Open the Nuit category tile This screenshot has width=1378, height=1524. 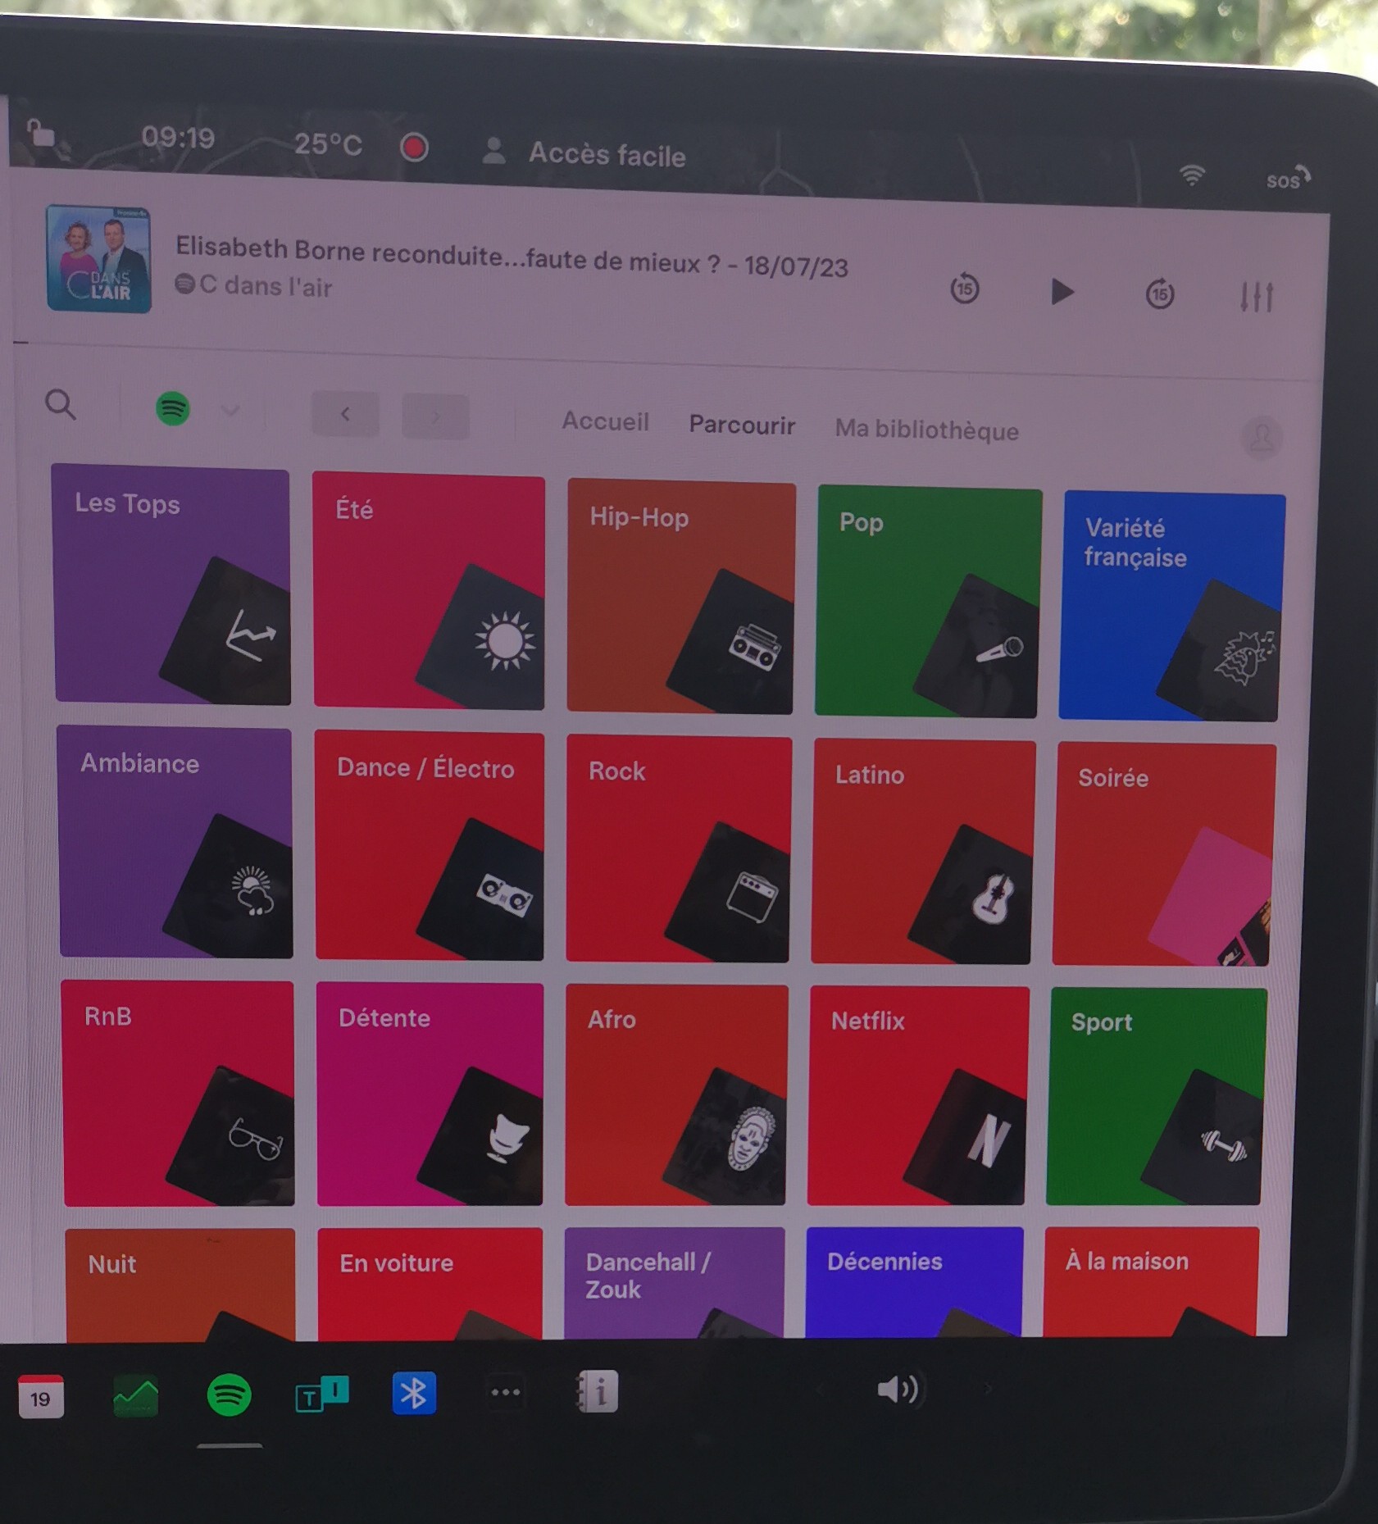[x=180, y=1285]
